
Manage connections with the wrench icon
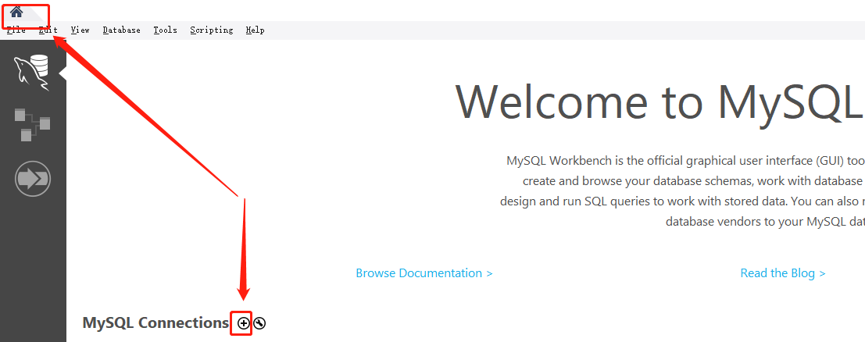click(x=259, y=323)
